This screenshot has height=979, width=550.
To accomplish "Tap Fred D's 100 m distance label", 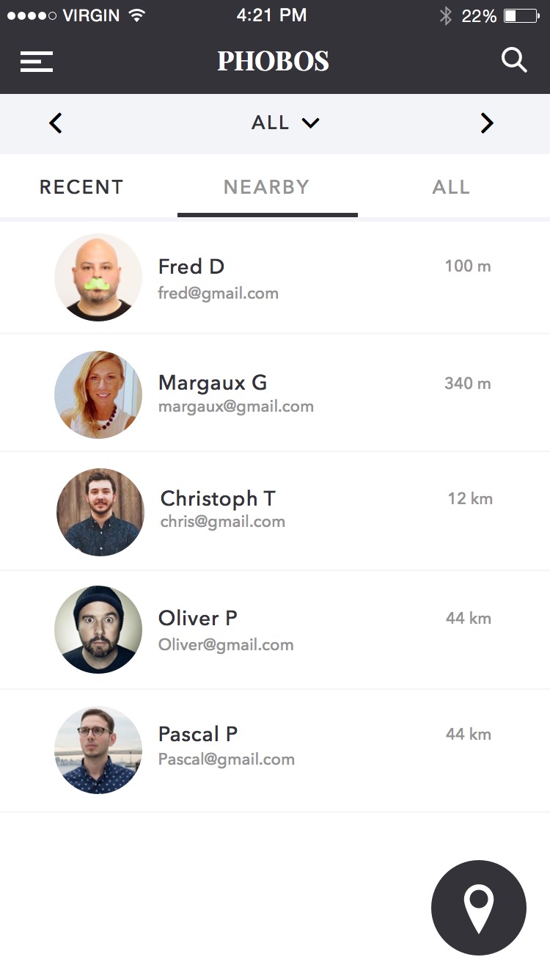I will (x=468, y=266).
